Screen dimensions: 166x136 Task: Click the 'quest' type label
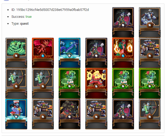[24, 24]
